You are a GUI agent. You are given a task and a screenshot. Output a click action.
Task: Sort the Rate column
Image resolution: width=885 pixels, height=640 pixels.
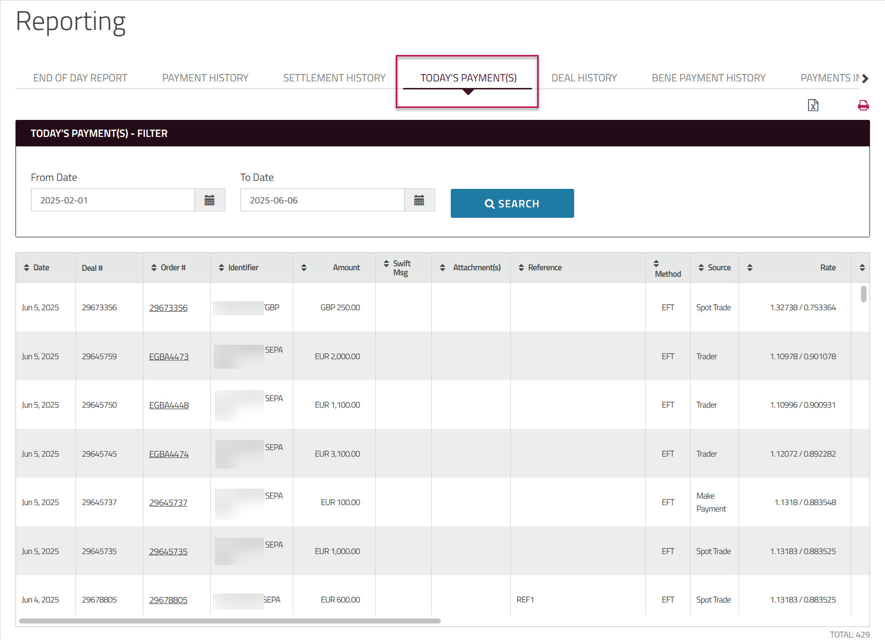tap(750, 267)
